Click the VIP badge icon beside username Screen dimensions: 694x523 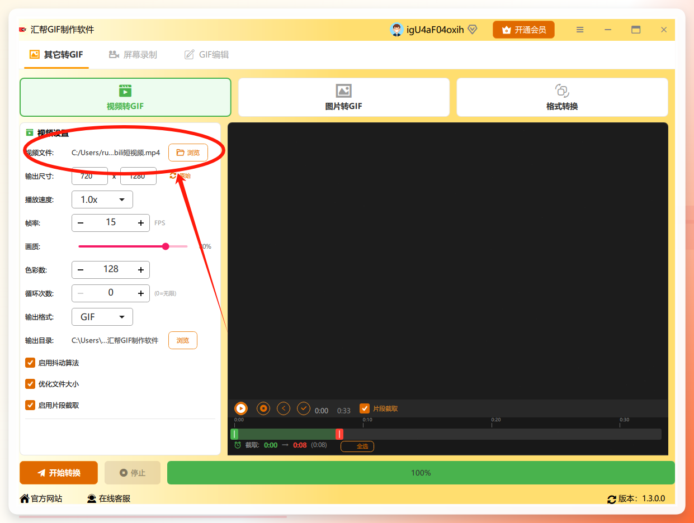point(473,30)
